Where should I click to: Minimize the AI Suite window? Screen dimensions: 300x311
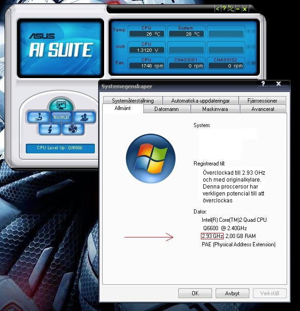(238, 9)
